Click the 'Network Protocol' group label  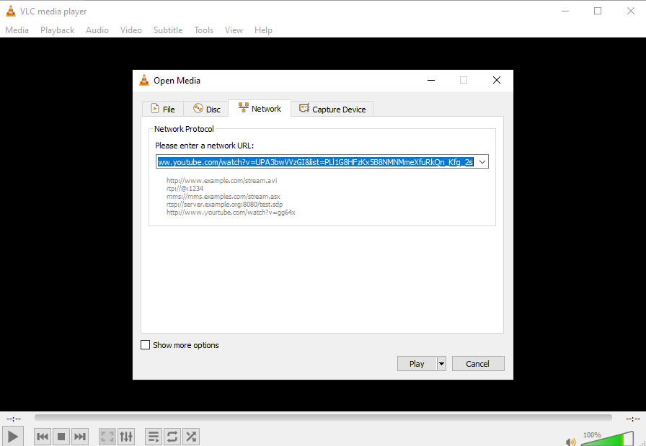[184, 129]
